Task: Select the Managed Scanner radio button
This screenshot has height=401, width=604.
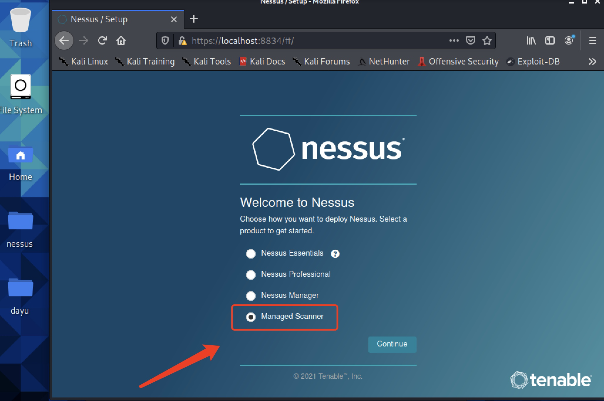Action: click(251, 317)
